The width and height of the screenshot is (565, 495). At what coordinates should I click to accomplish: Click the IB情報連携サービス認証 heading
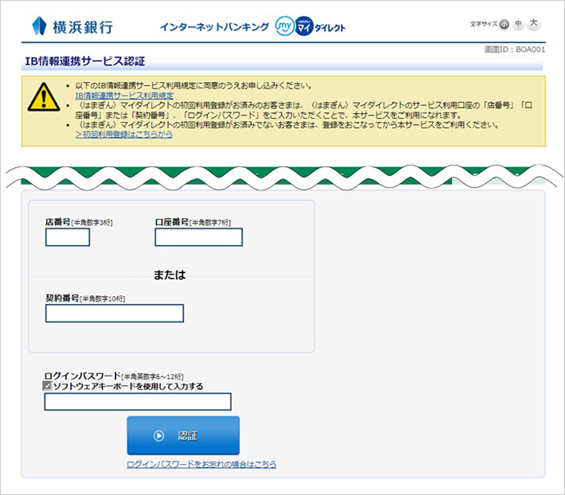85,61
